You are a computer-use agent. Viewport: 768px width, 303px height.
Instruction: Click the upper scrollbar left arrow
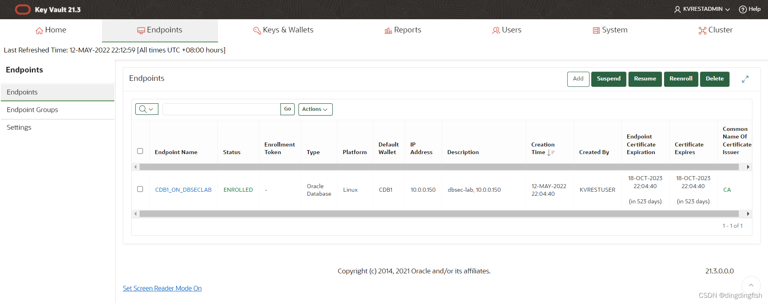pyautogui.click(x=136, y=167)
